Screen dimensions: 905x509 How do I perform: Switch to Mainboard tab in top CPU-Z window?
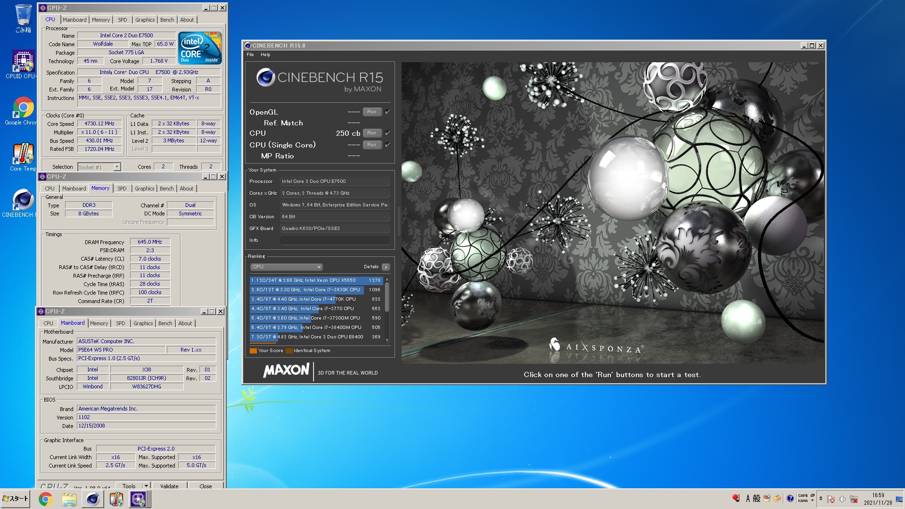tap(74, 20)
